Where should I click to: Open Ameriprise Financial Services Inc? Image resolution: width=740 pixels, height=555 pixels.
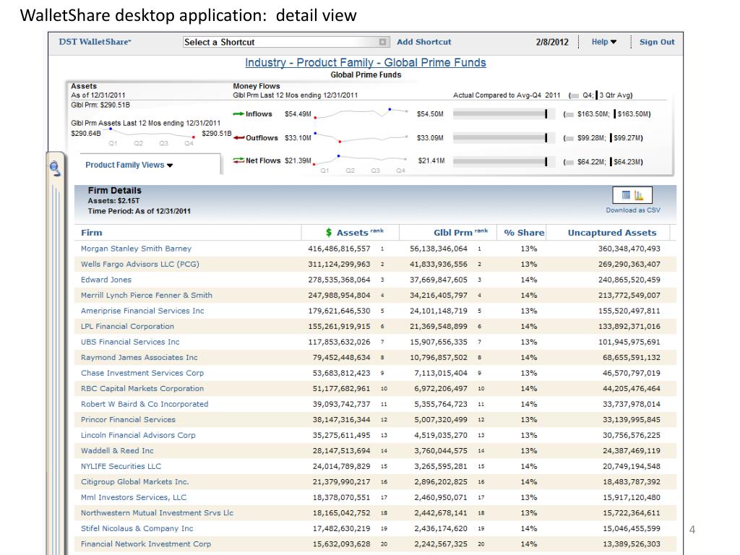click(142, 311)
